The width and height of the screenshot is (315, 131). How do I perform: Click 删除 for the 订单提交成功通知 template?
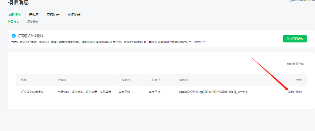(x=299, y=92)
